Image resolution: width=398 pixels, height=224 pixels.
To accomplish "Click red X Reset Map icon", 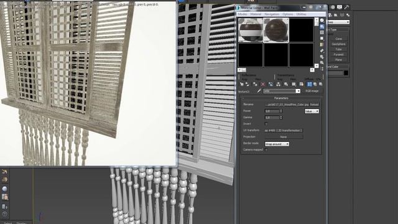I will click(263, 84).
